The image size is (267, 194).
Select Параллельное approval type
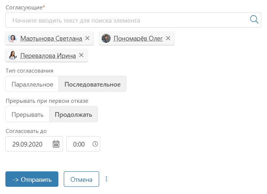pyautogui.click(x=32, y=84)
